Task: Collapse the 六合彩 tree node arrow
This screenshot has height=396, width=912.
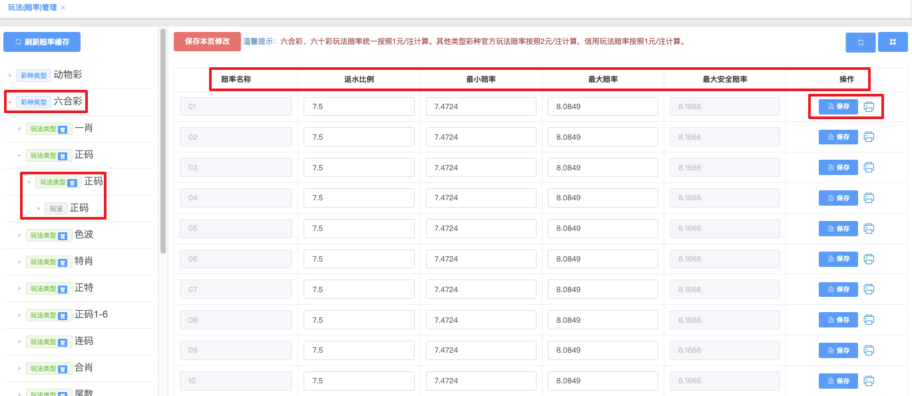Action: pyautogui.click(x=10, y=102)
